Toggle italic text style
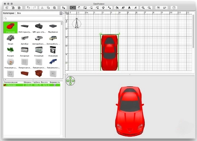This screenshot has height=141, width=197. click(x=135, y=8)
